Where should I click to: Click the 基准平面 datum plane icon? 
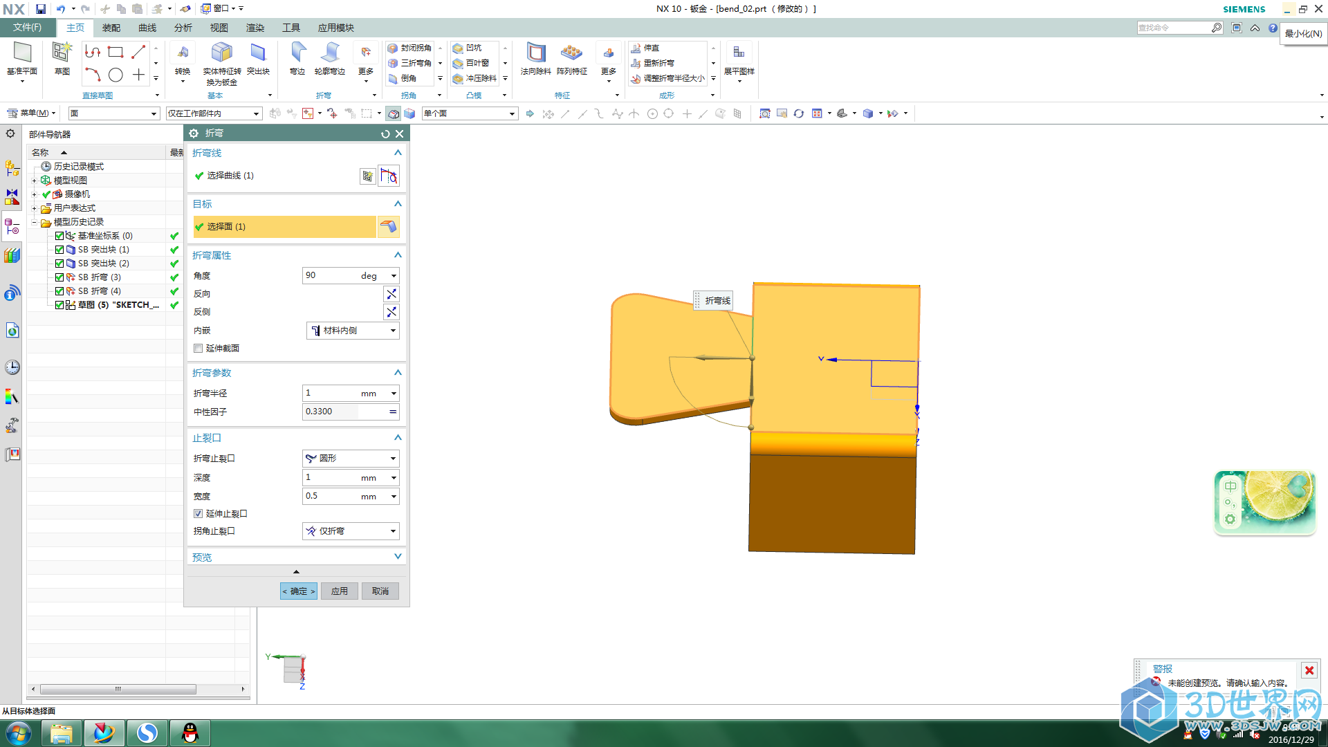pyautogui.click(x=22, y=53)
